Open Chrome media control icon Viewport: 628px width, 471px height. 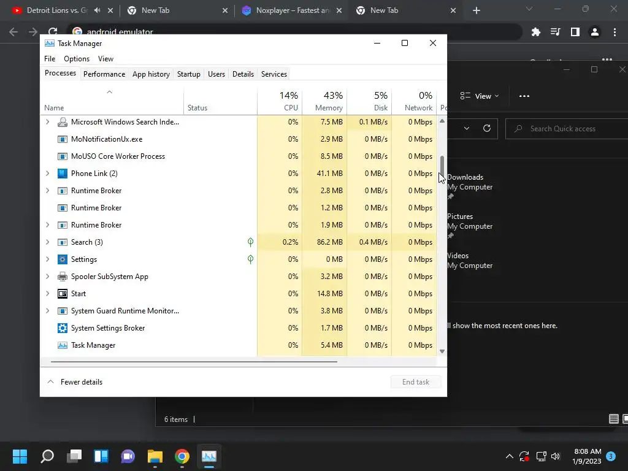[555, 32]
